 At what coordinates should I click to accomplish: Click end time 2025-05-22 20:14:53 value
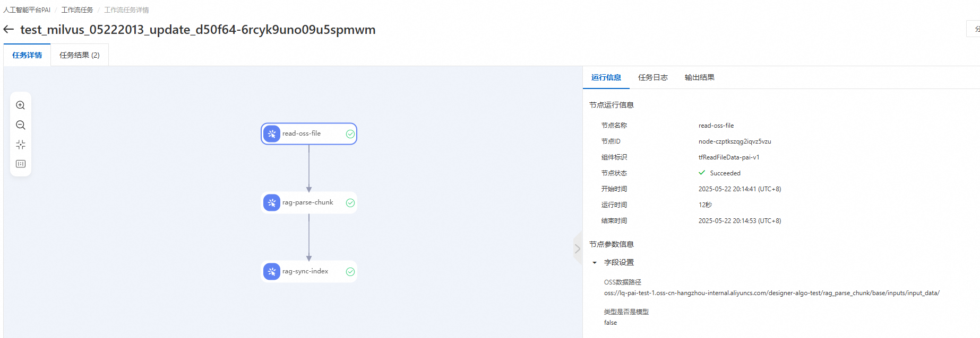[x=740, y=221]
